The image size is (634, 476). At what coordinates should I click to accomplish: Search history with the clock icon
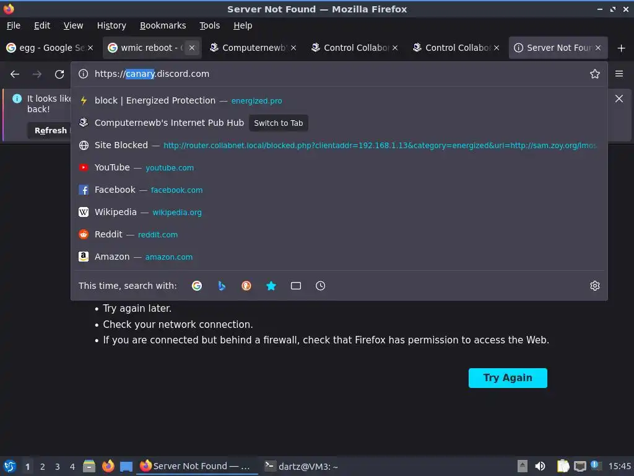(320, 286)
